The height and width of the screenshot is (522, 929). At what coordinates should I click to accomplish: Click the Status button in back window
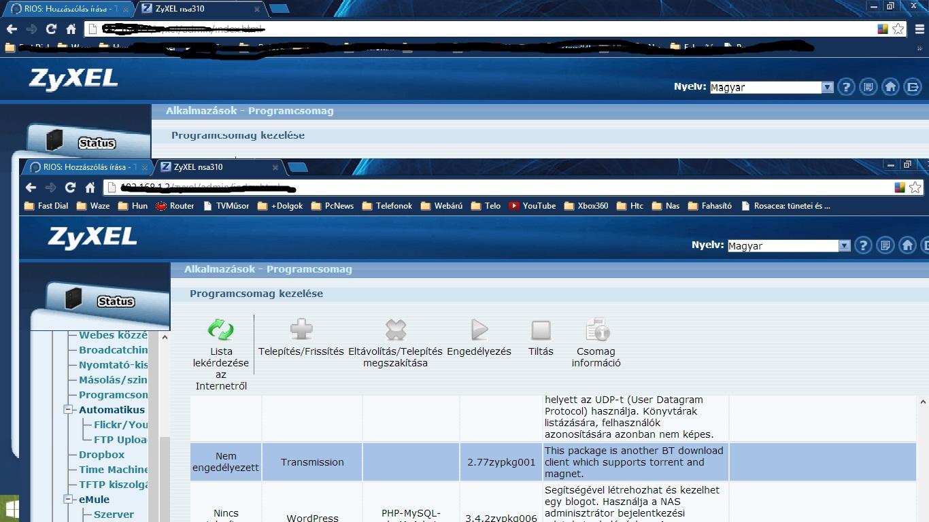(x=97, y=143)
